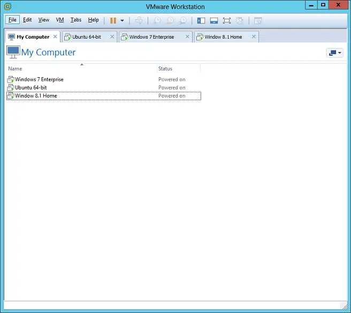
Task: Click the Windows 7 Enterprise VM row icon
Action: (x=11, y=79)
